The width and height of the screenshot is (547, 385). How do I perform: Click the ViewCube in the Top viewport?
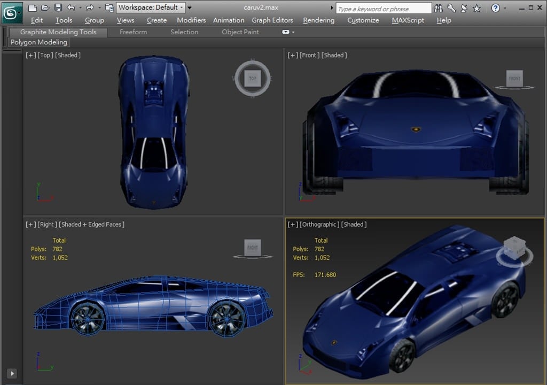coord(252,79)
